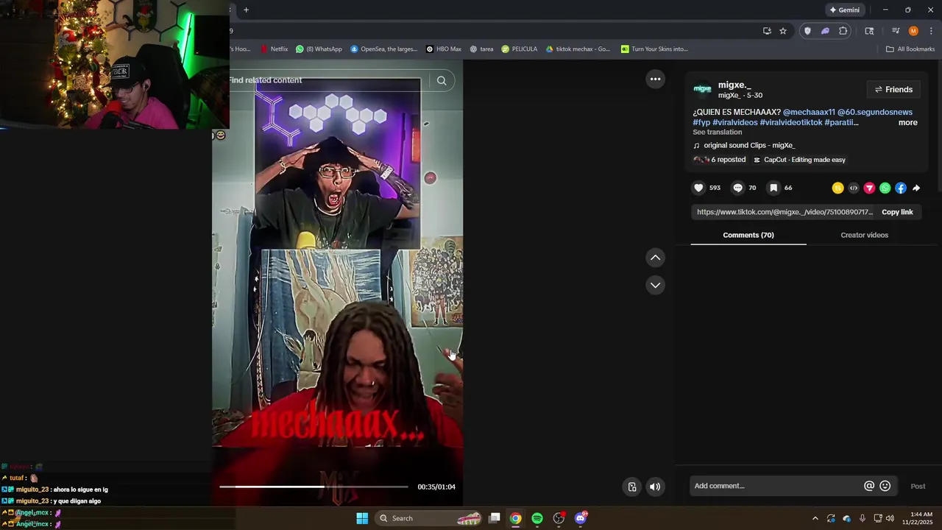Click the 6 reposted label
The height and width of the screenshot is (530, 942).
coord(728,160)
